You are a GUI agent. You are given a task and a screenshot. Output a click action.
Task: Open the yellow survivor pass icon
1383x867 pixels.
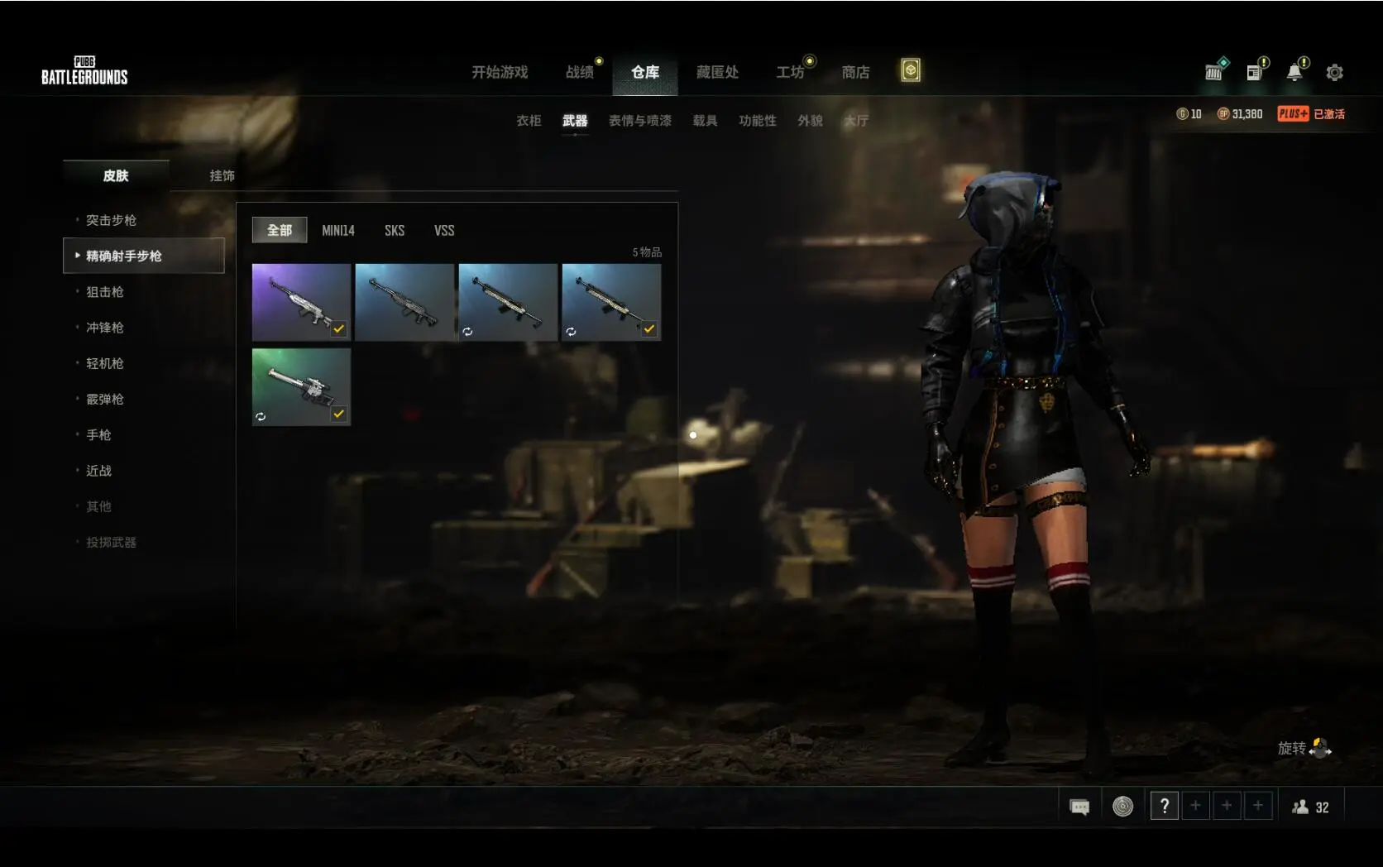(x=911, y=70)
